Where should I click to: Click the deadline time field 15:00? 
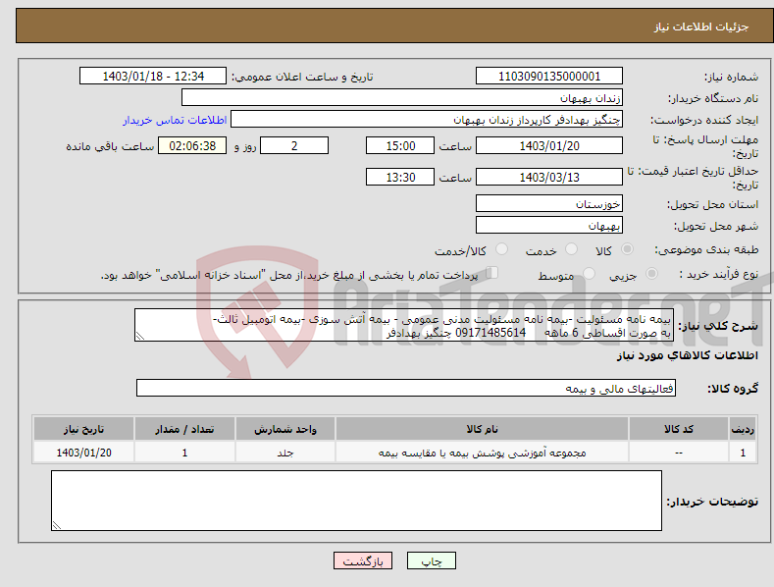(400, 145)
